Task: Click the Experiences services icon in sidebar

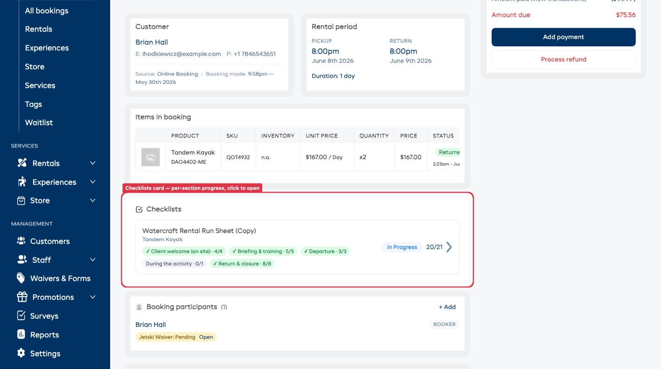Action: (22, 182)
